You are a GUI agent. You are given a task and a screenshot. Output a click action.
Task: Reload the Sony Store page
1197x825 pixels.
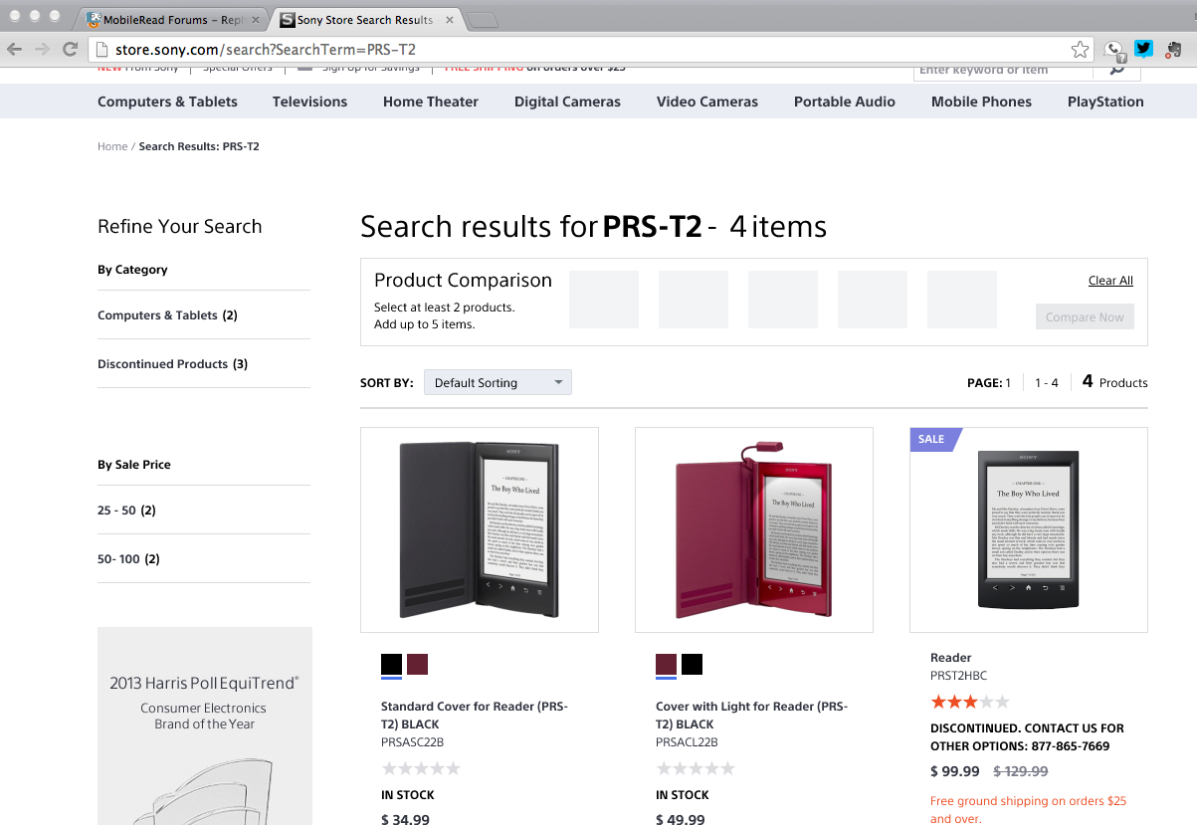pos(70,49)
